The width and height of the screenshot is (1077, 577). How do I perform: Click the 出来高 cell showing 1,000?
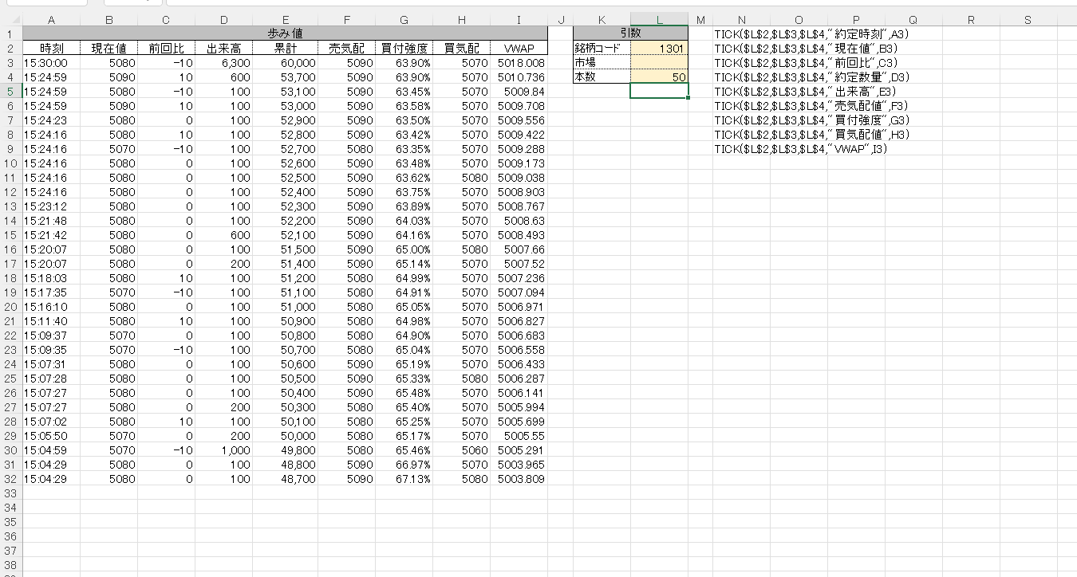pyautogui.click(x=223, y=450)
